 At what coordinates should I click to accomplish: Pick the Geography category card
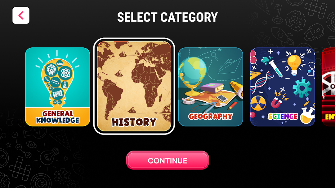click(211, 87)
